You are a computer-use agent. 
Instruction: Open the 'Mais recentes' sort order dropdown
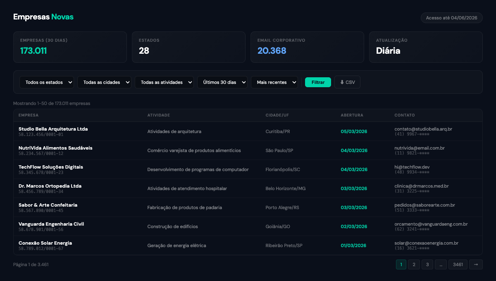pyautogui.click(x=274, y=82)
